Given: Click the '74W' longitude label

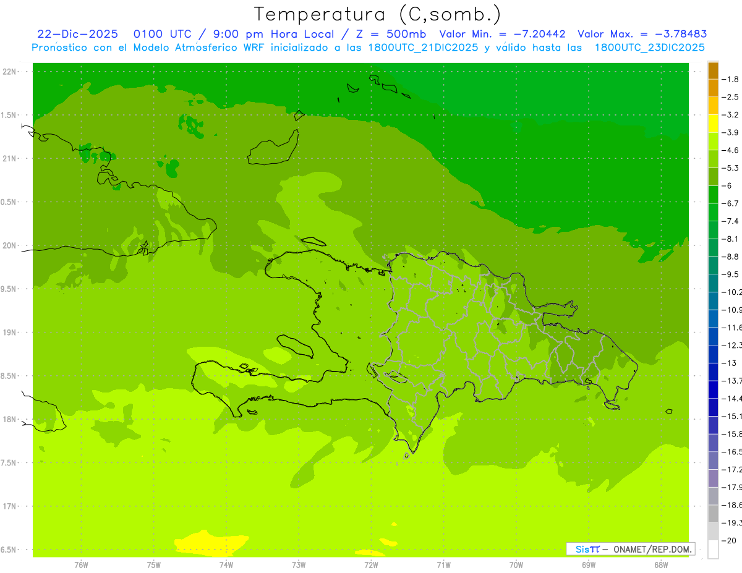Looking at the screenshot, I should tap(226, 564).
